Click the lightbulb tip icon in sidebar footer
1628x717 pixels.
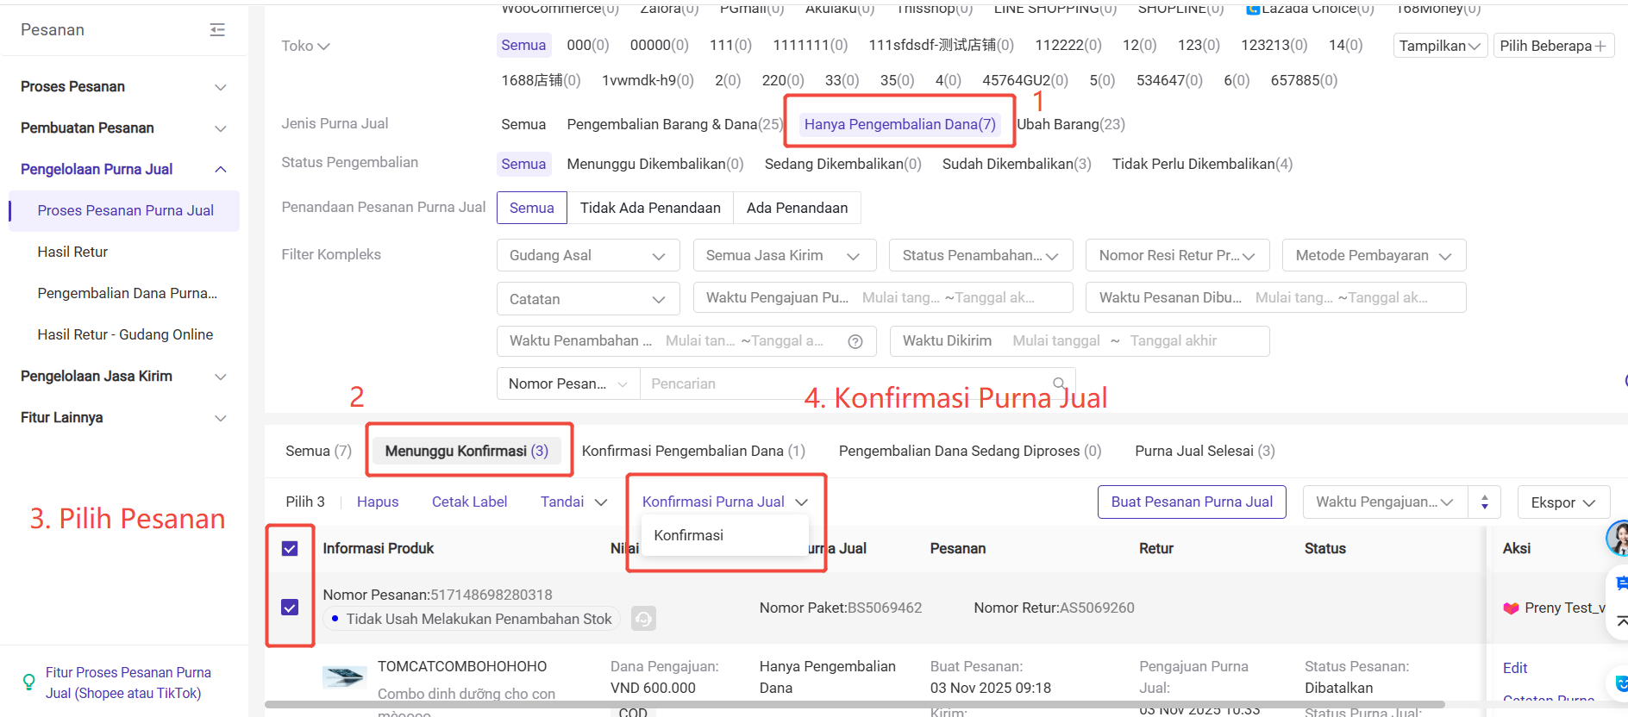tap(29, 683)
